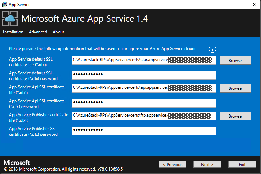
Task: Click the Publisher certificate file path field
Action: [144, 116]
